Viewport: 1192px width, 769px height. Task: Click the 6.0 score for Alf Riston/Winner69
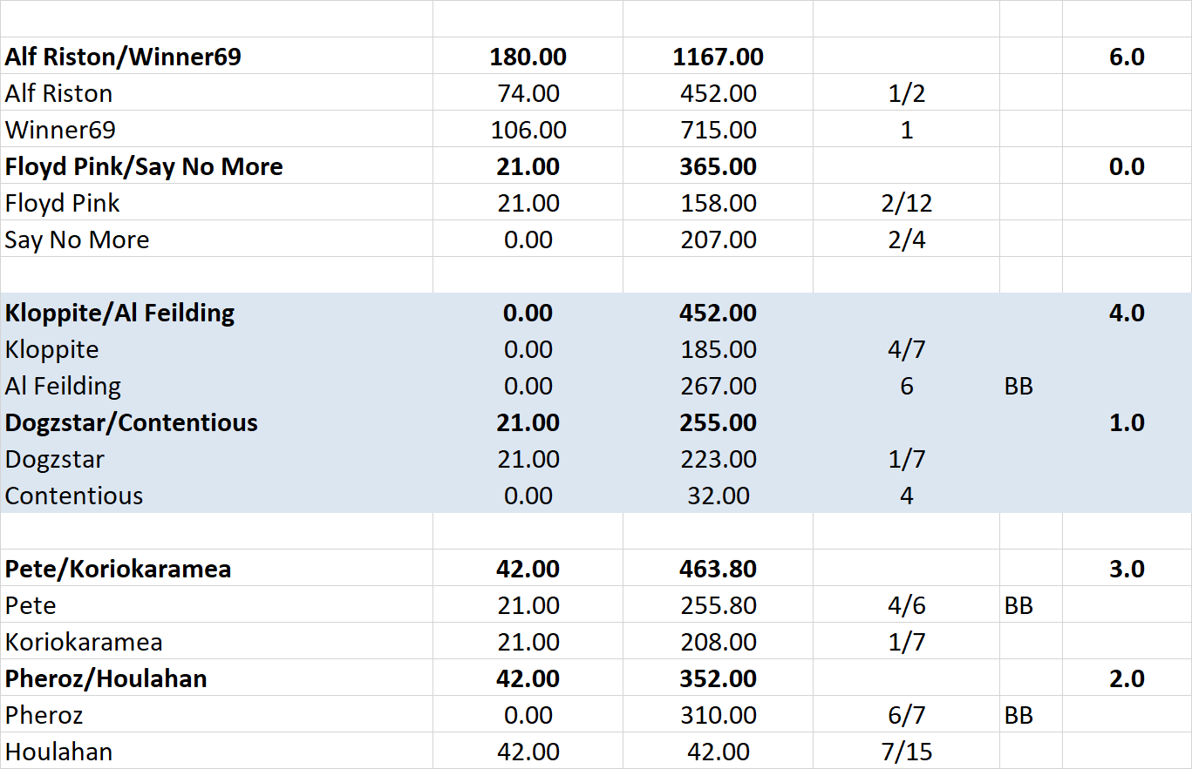[x=1126, y=57]
